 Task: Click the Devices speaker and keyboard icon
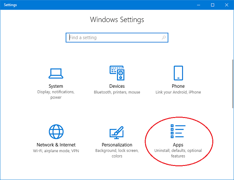(117, 72)
